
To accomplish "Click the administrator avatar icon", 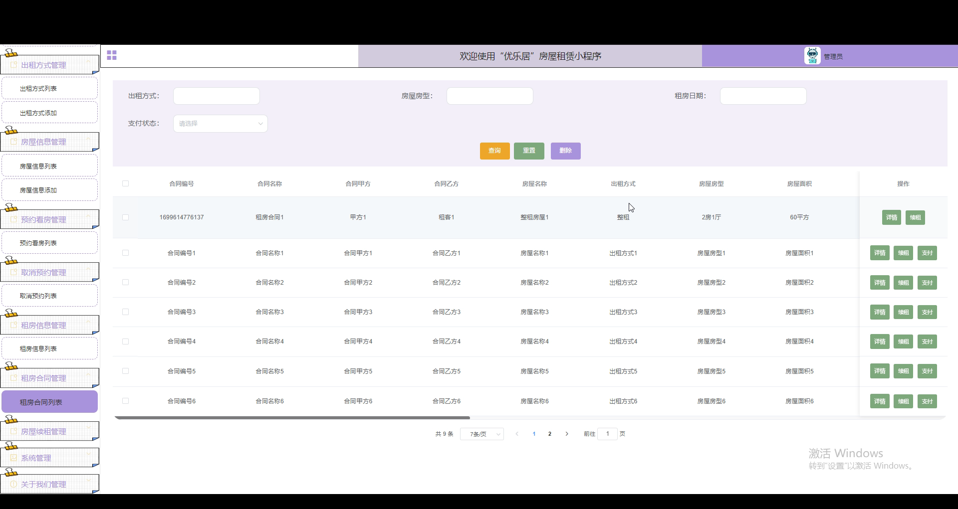I will (812, 56).
